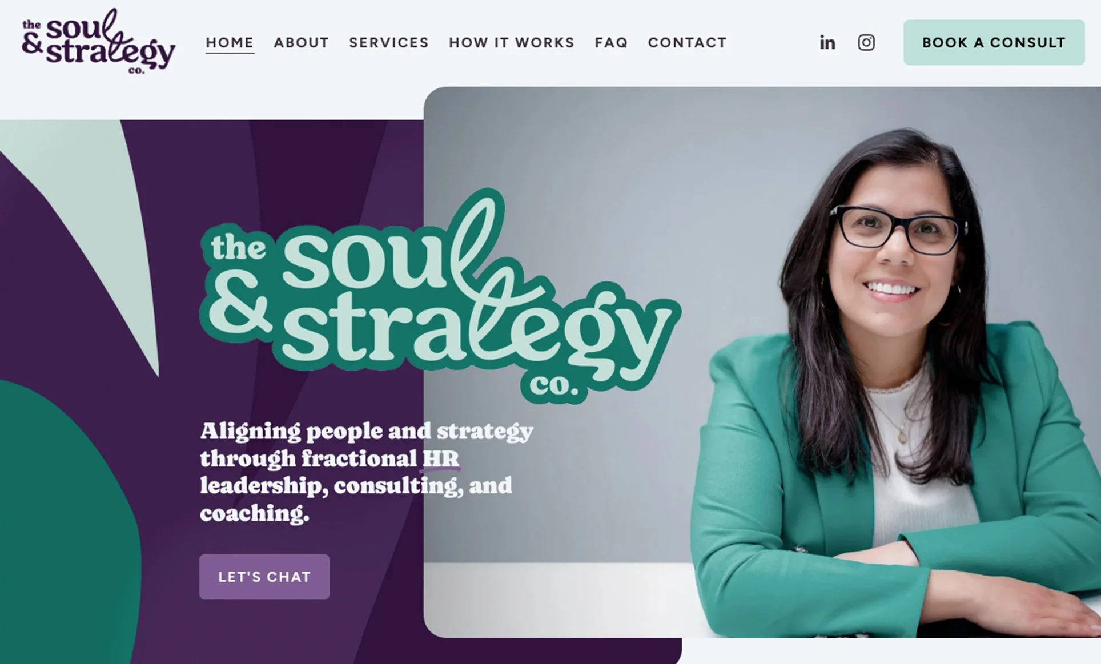Click the word 'coaching.' in tagline
Screen dimensions: 1101x664
click(255, 513)
